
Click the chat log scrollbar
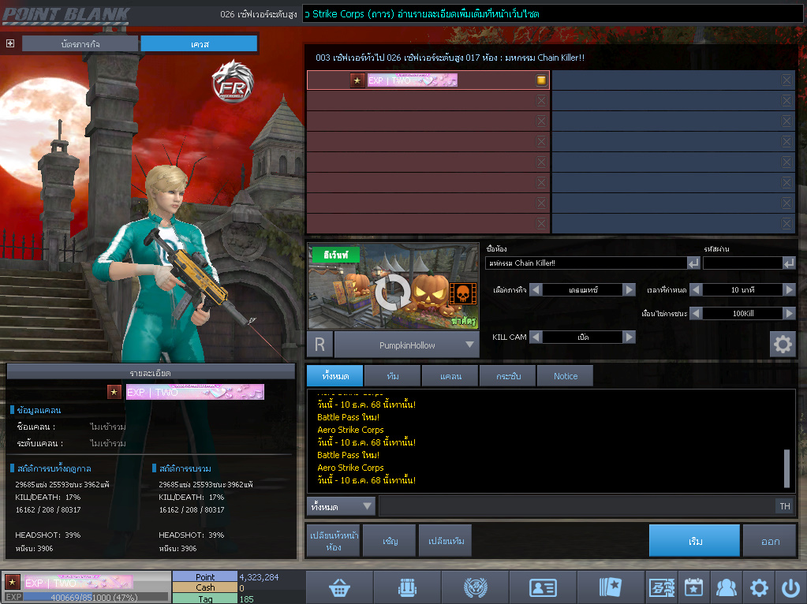(x=786, y=468)
